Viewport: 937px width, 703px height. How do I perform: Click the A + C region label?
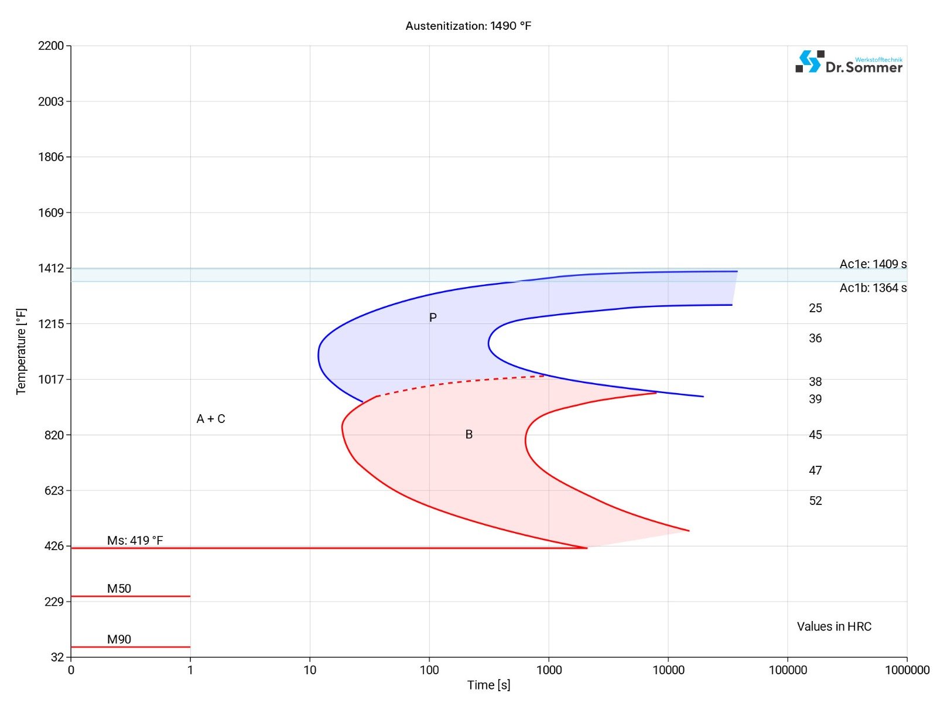point(211,419)
